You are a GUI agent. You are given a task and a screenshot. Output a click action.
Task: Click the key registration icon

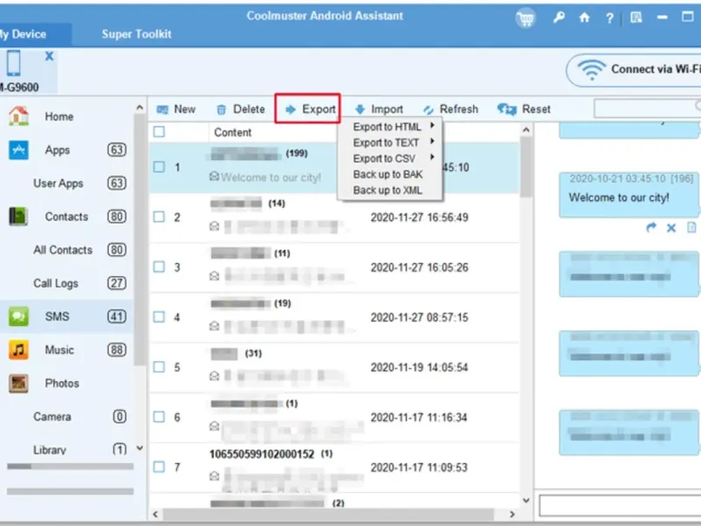click(559, 18)
